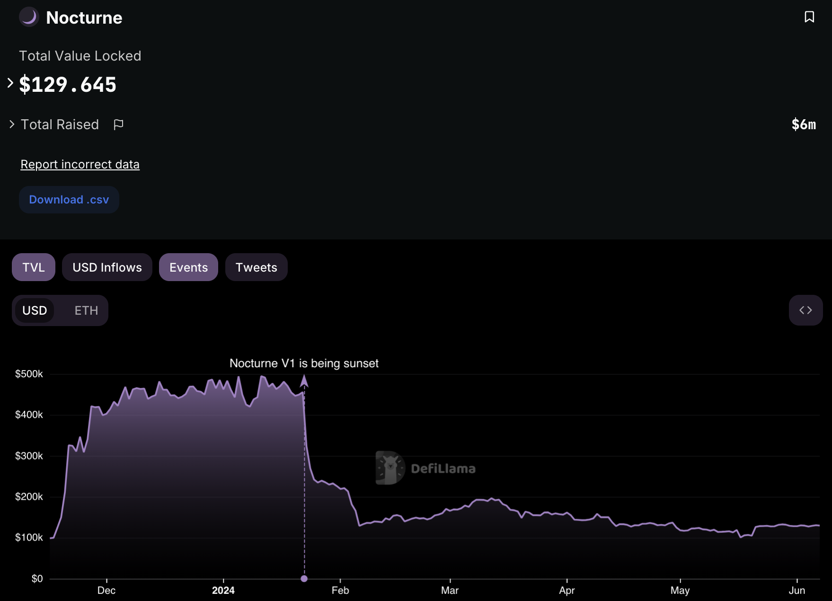Click the Nocturne title heading
The height and width of the screenshot is (601, 832).
pos(84,18)
